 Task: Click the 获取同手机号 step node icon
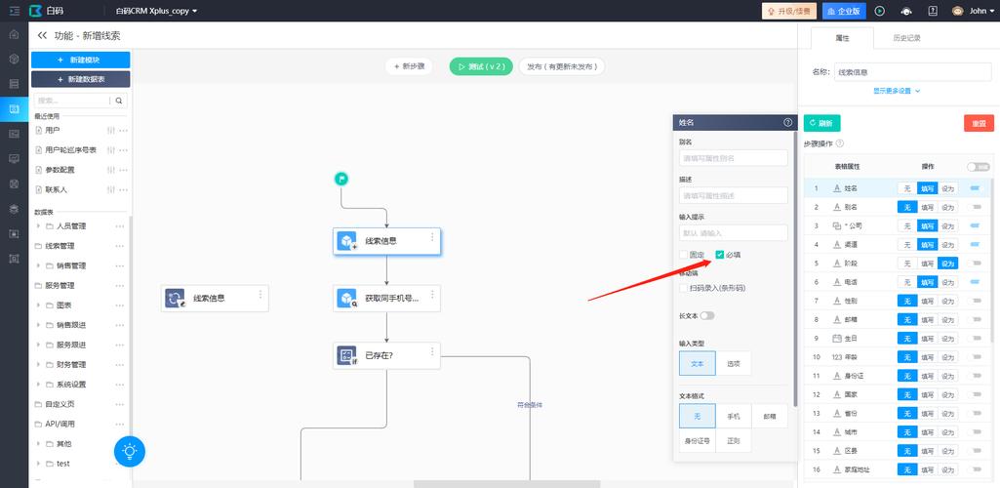click(x=347, y=298)
